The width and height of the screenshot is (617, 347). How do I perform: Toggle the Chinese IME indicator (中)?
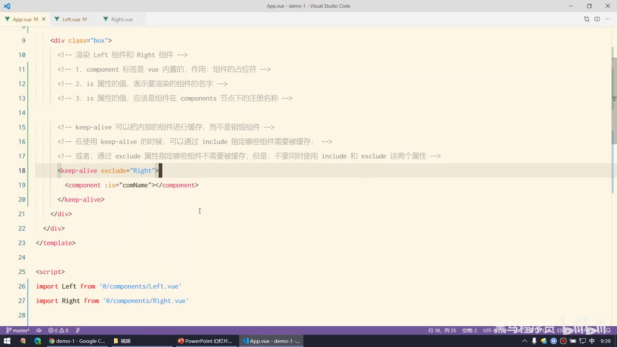pyautogui.click(x=591, y=341)
